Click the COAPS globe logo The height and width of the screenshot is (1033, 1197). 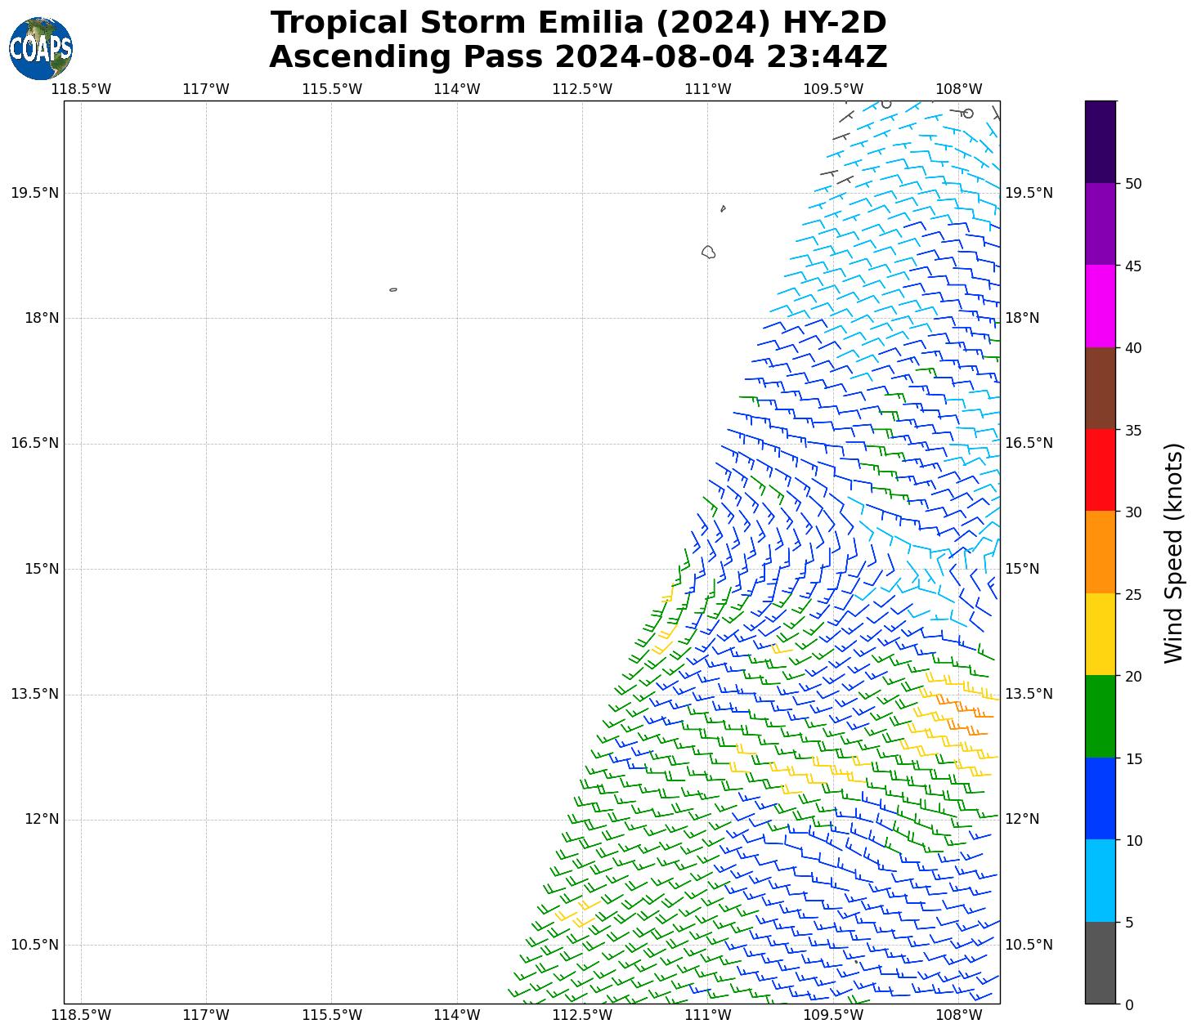pos(40,48)
